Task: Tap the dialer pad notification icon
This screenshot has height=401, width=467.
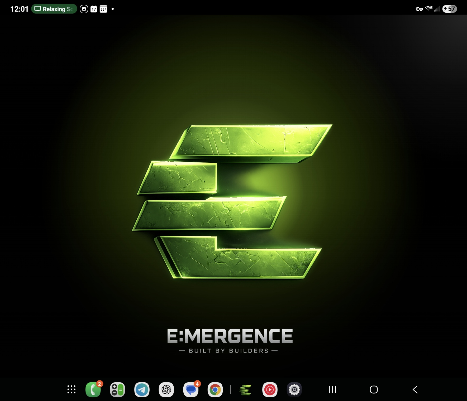Action: [103, 9]
